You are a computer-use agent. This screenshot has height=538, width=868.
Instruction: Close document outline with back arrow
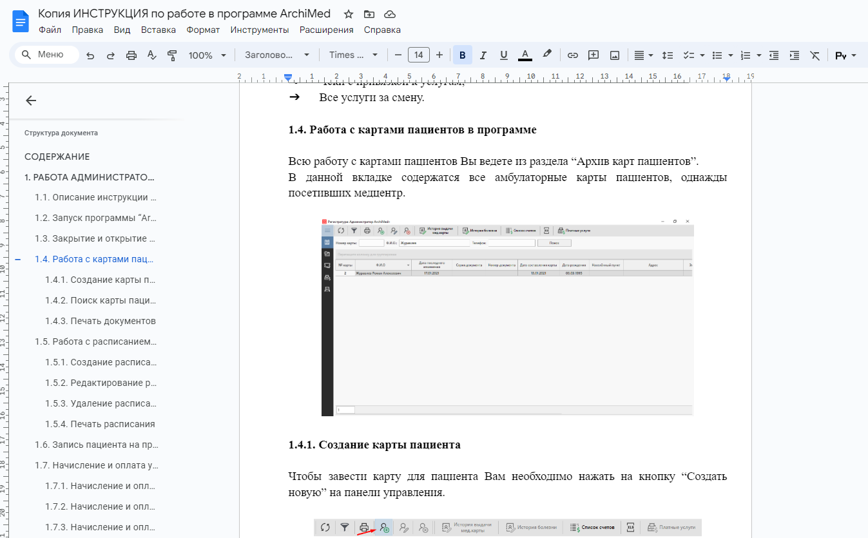[x=31, y=101]
